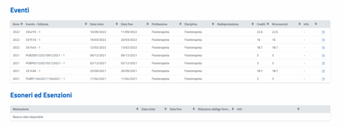
Task: Sort events by Evento - Edizione arrows
Action: [86, 24]
